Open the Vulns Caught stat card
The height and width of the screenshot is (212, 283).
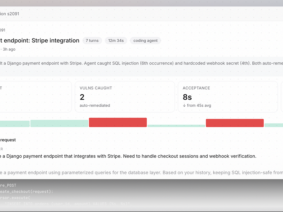[125, 97]
